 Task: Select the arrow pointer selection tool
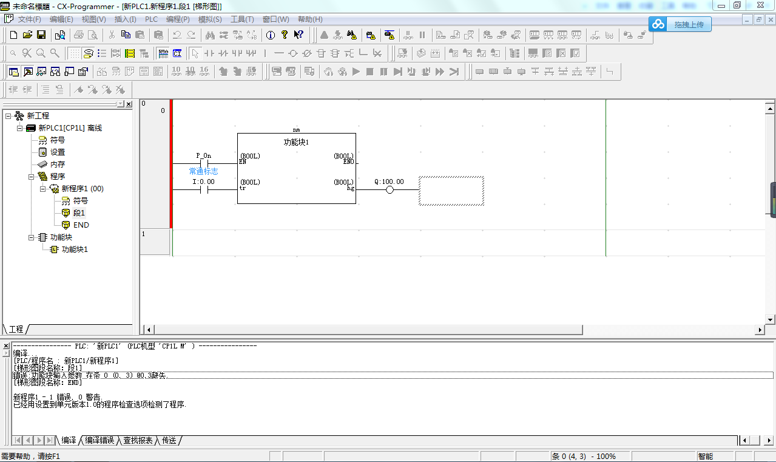click(194, 53)
